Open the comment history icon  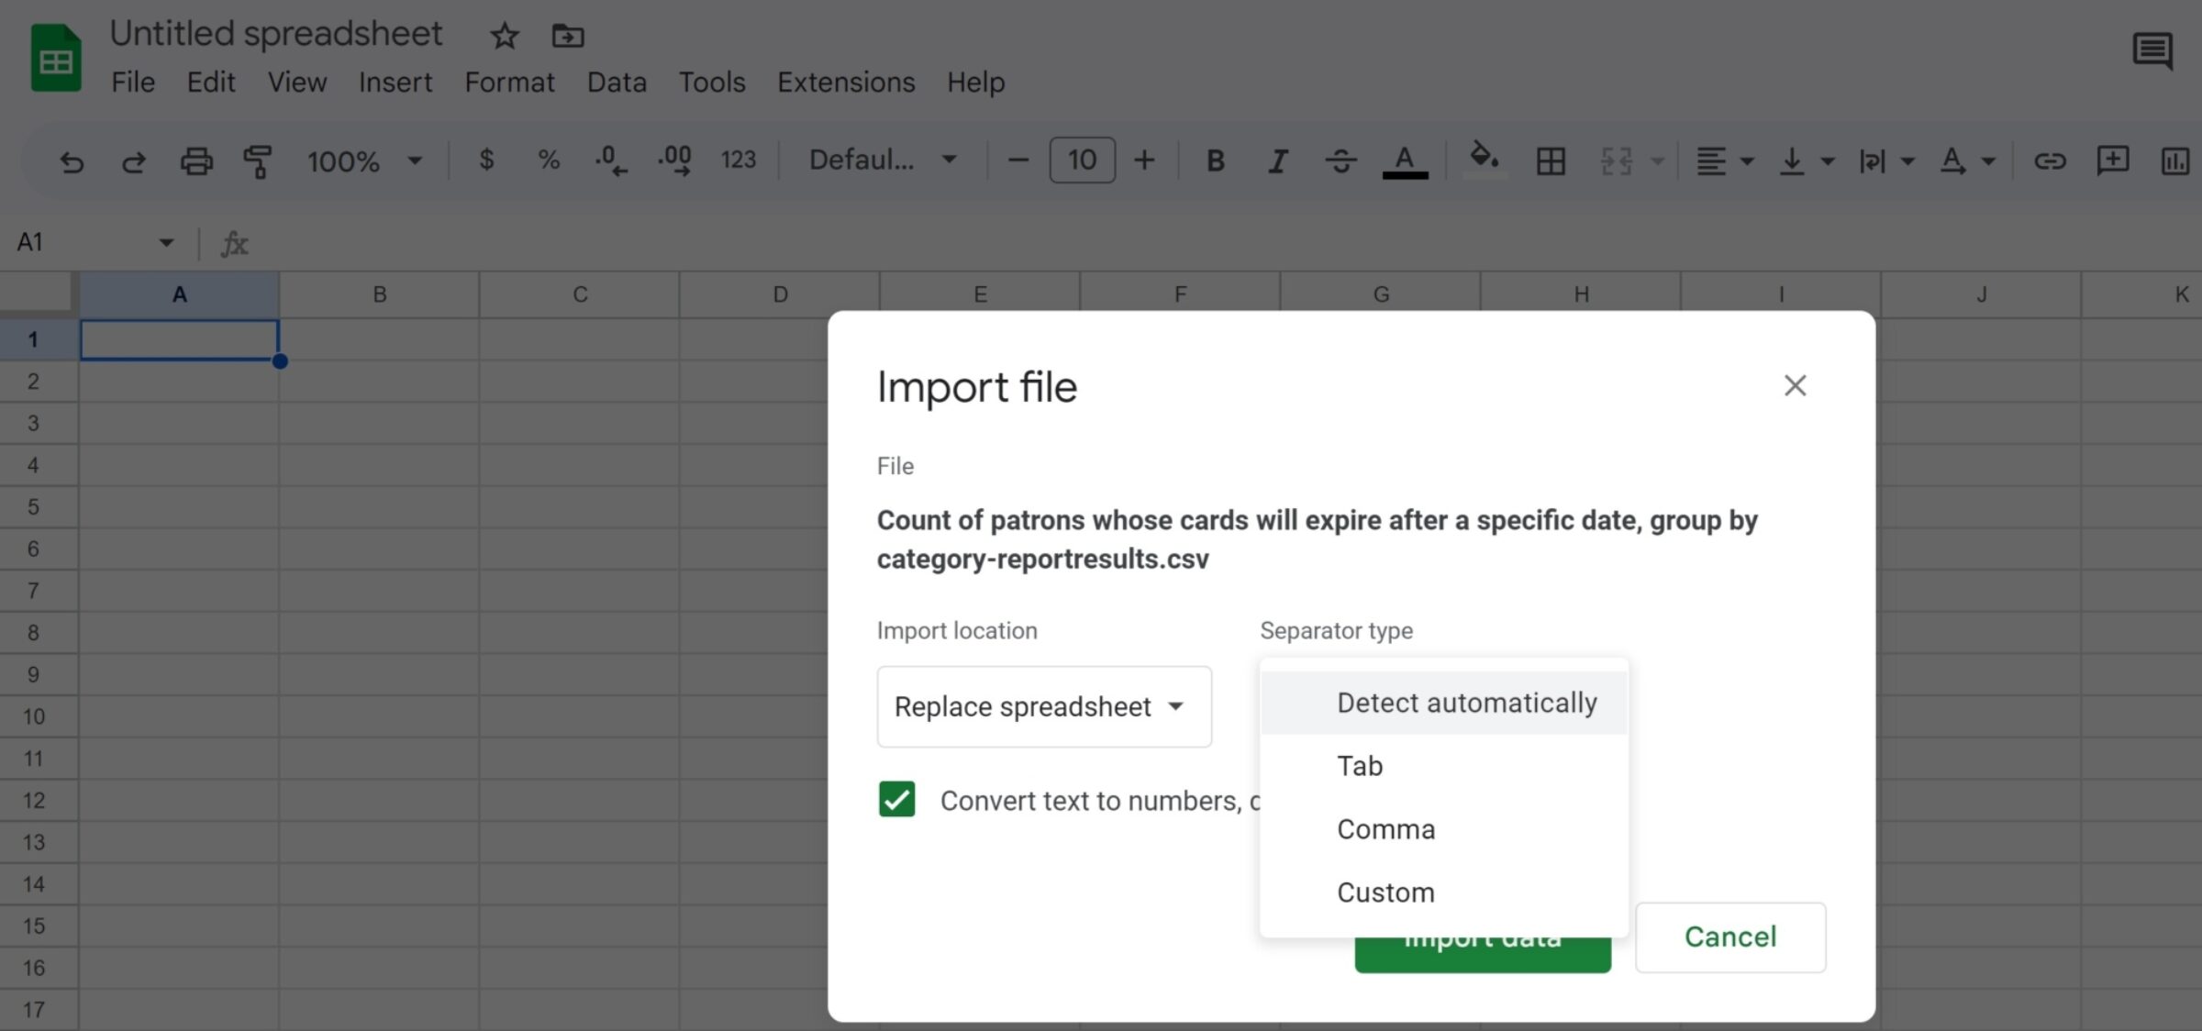[2152, 50]
